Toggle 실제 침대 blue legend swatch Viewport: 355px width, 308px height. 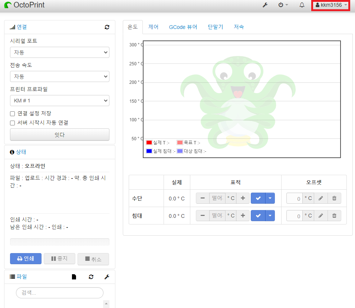pos(149,151)
